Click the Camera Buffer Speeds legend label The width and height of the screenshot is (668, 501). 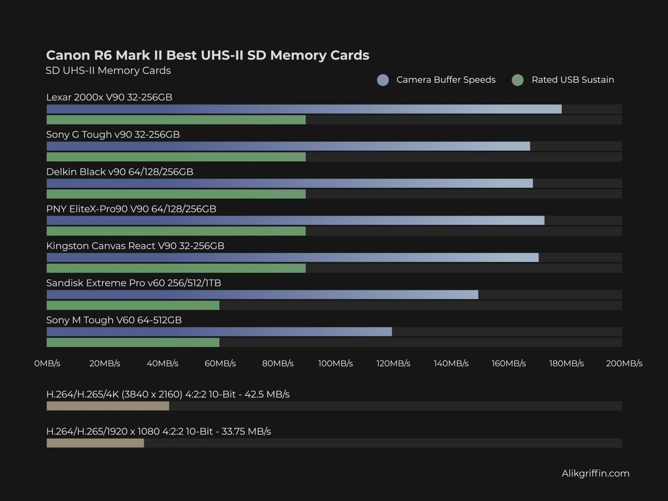pos(445,80)
